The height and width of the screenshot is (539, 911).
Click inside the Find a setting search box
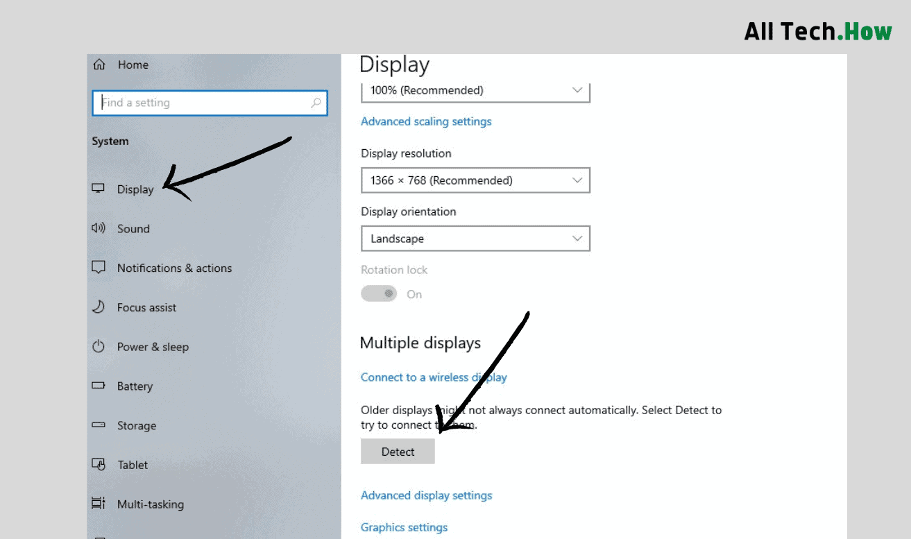pos(210,102)
